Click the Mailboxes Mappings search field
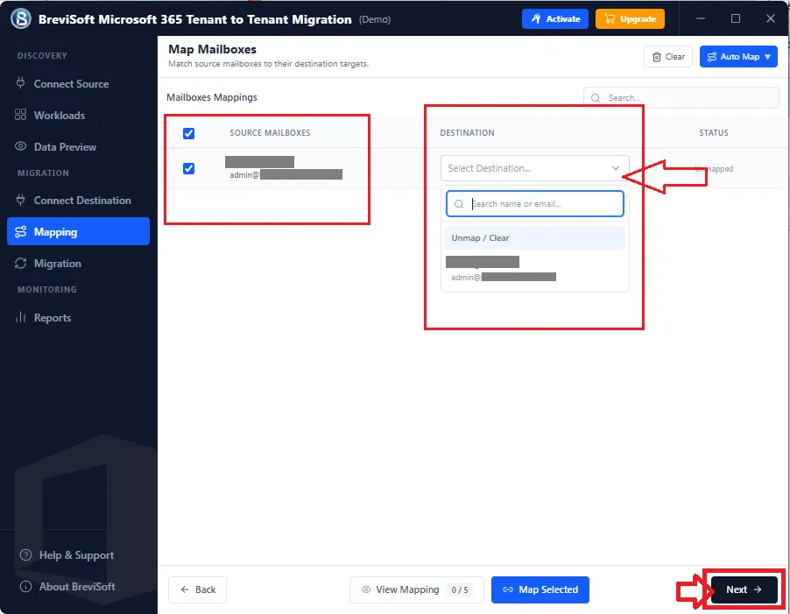 coord(681,98)
